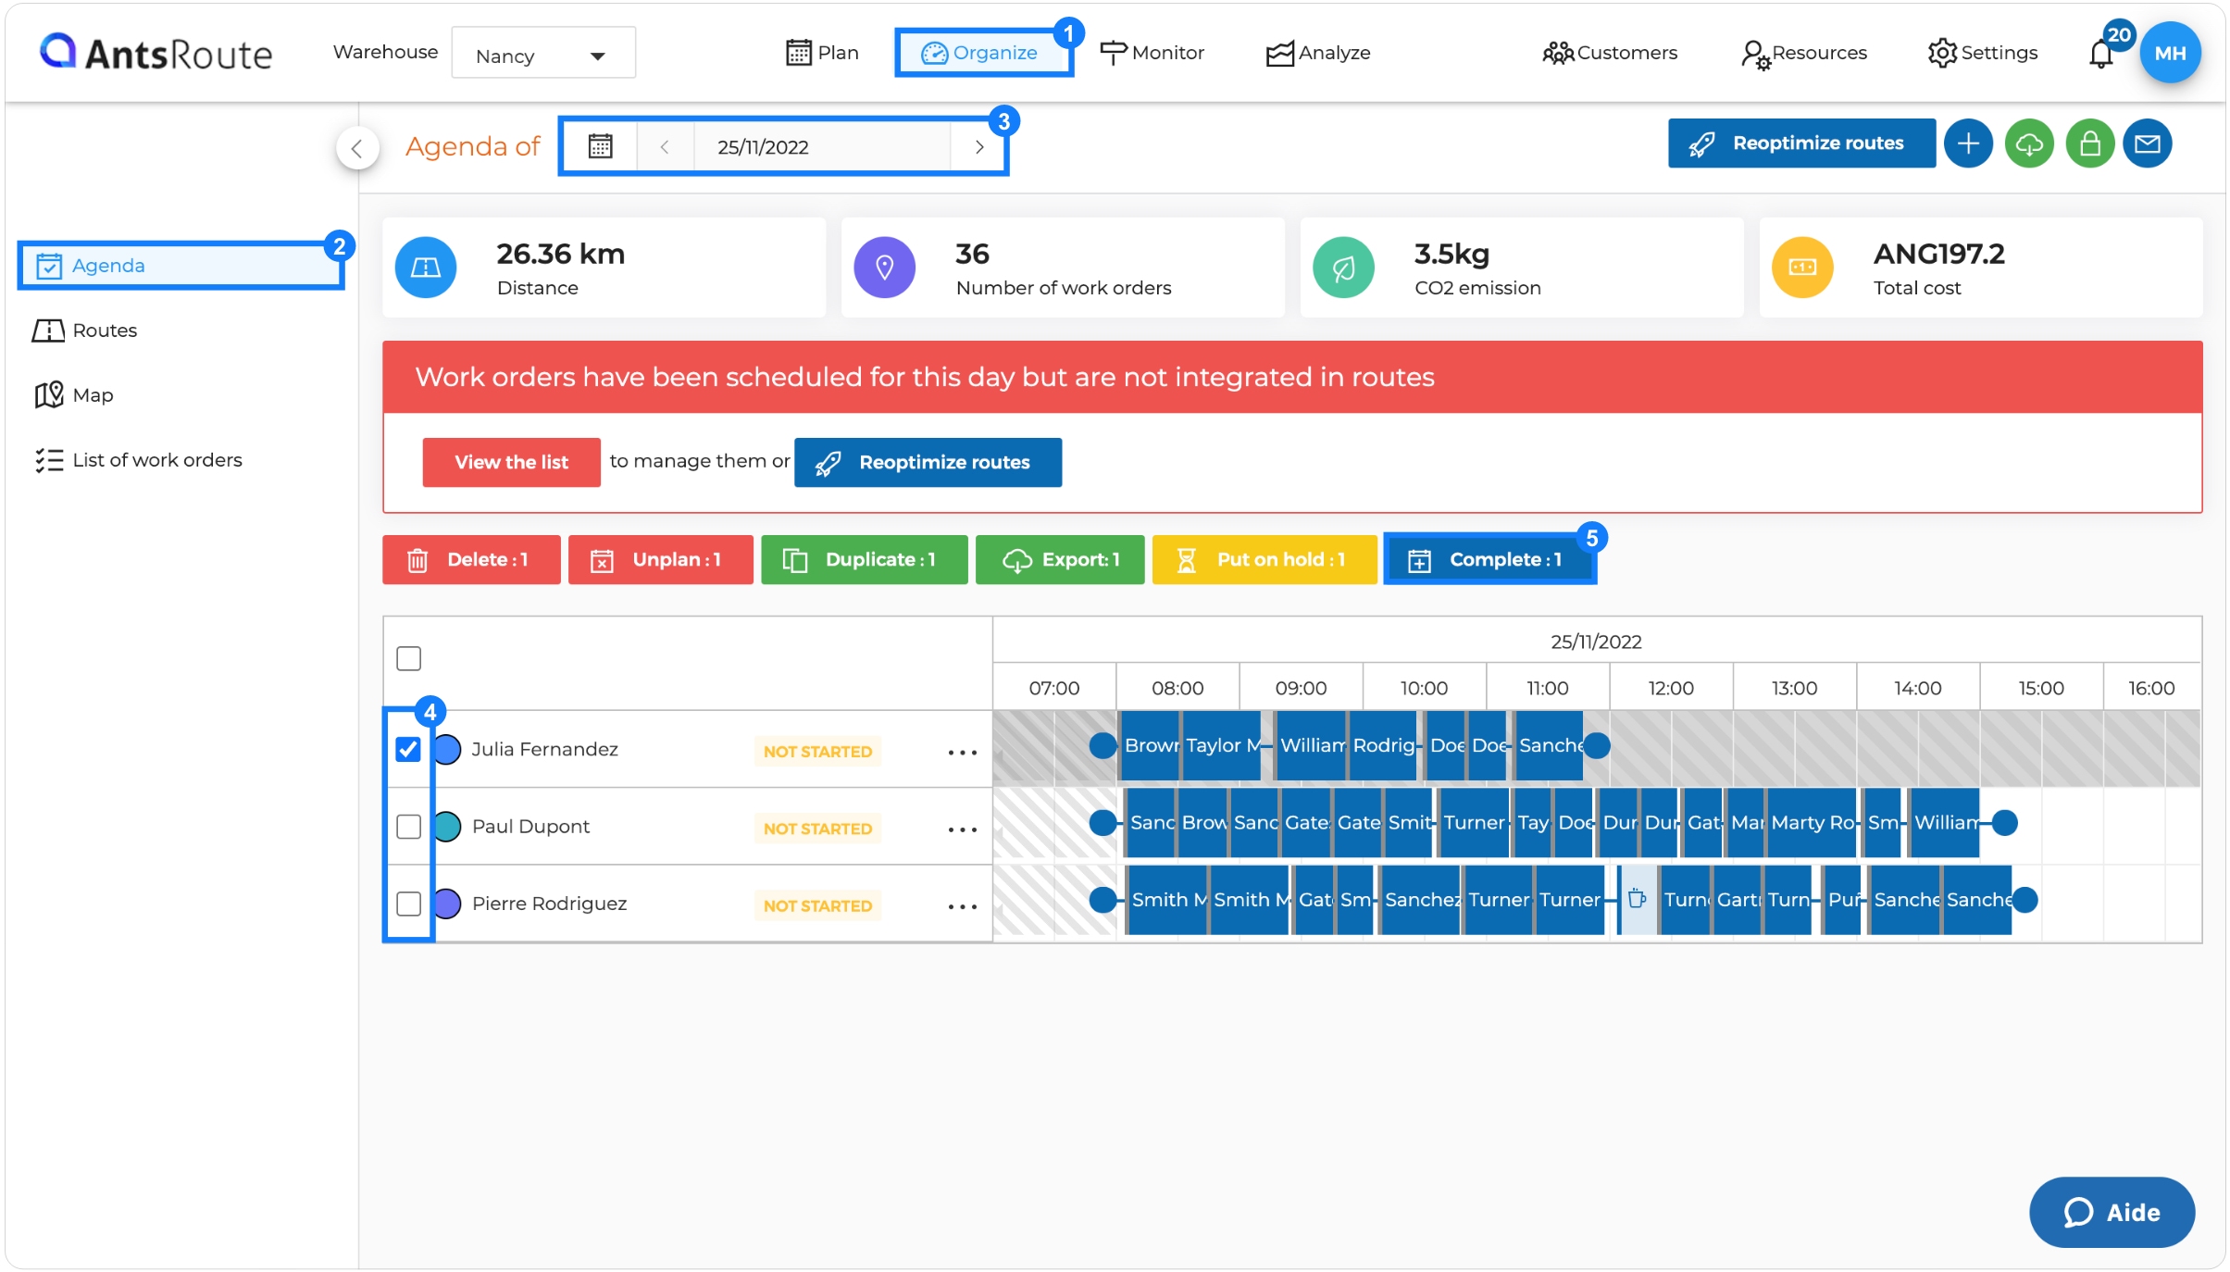Switch to the Organize section
Screen dimensions: 2230x1272
click(982, 53)
